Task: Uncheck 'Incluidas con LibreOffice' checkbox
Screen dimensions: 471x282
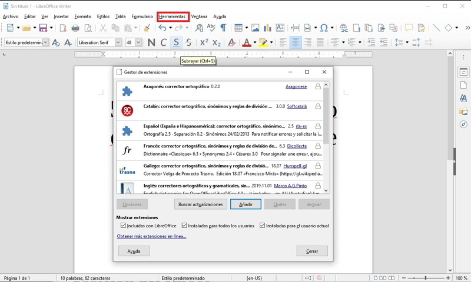Action: [123, 226]
